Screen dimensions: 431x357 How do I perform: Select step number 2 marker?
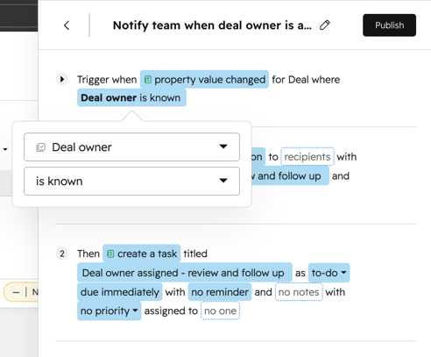62,253
